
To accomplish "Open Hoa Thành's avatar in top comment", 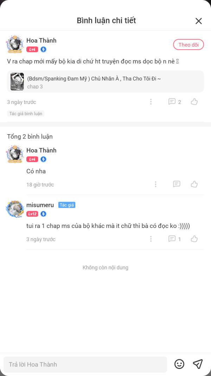I will (15, 44).
